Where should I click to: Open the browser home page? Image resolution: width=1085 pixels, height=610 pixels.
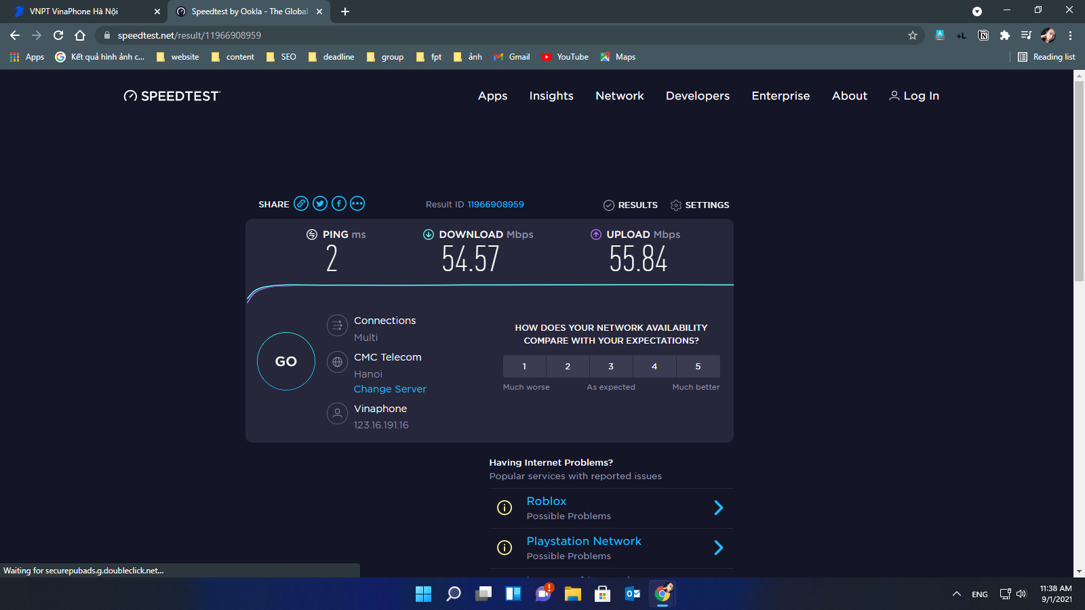80,35
